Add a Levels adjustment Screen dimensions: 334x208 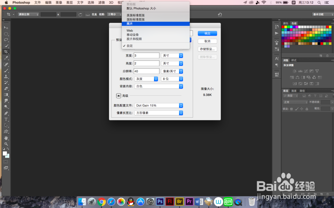300,71
